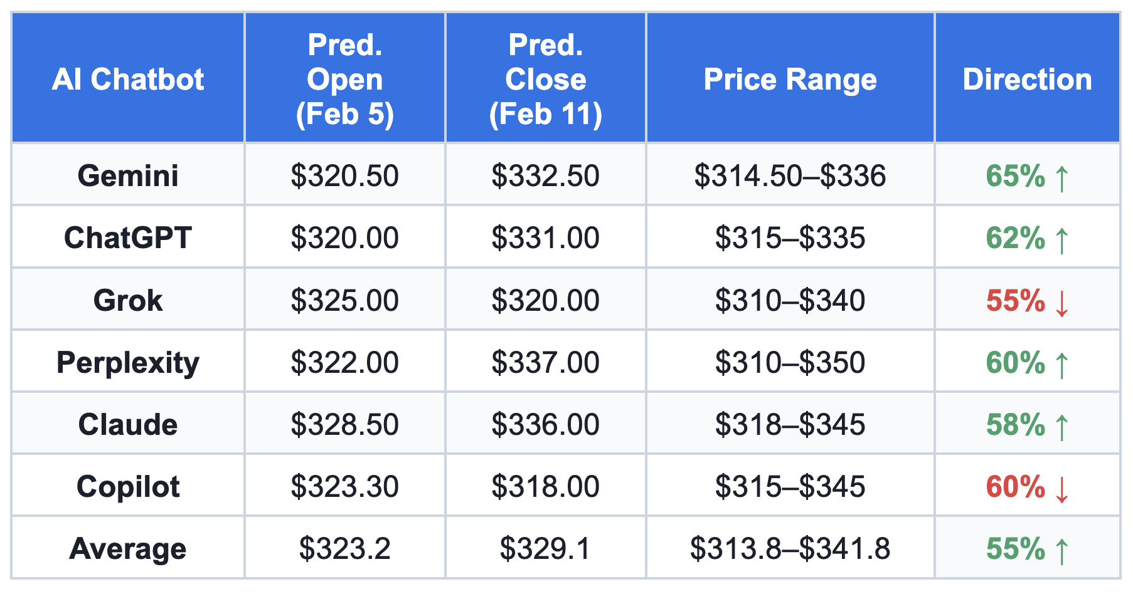Click the Grok row label
Screen dimensions: 1133x594
click(x=128, y=300)
